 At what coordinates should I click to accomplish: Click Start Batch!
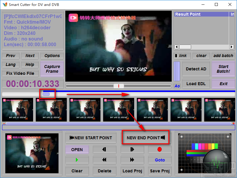pos(223,69)
